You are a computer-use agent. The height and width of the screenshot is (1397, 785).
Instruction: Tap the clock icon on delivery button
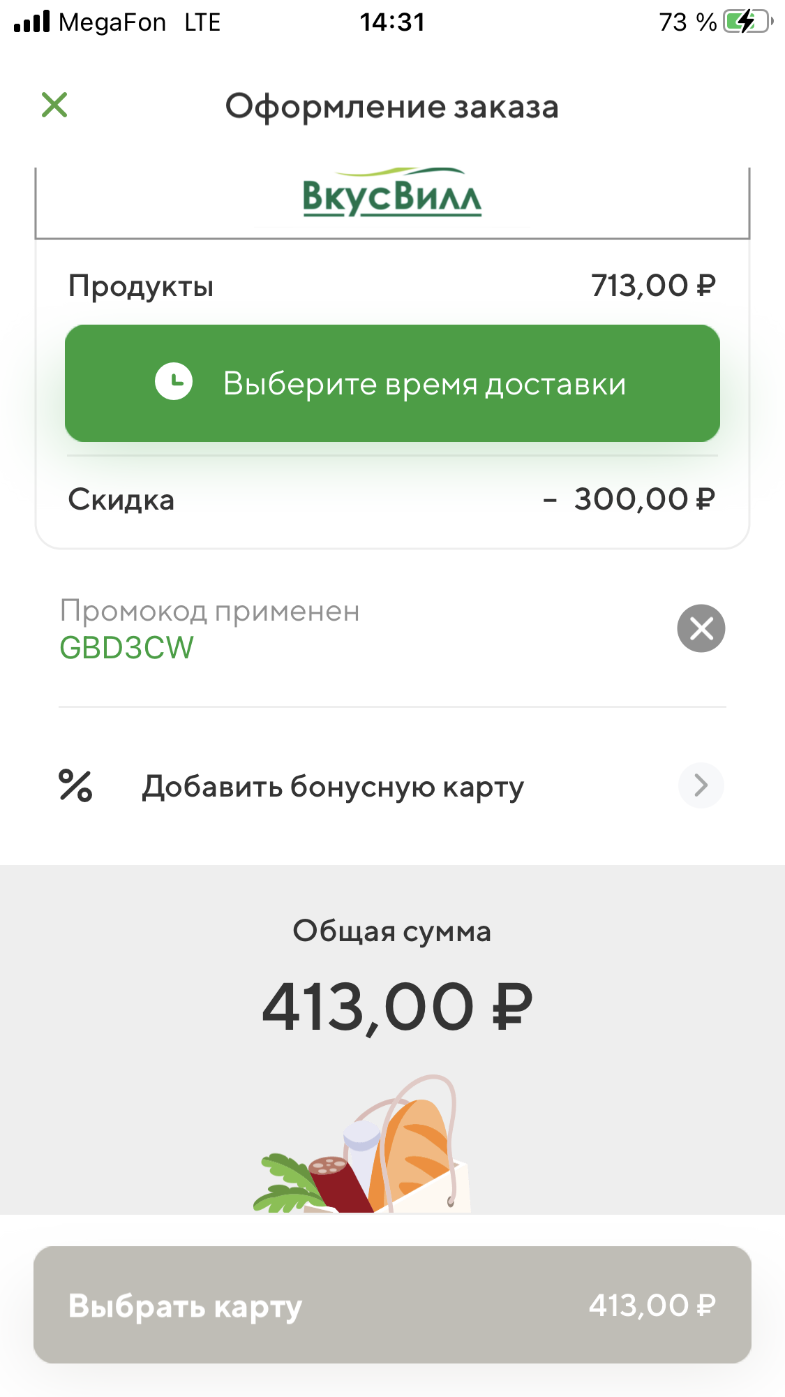coord(174,381)
